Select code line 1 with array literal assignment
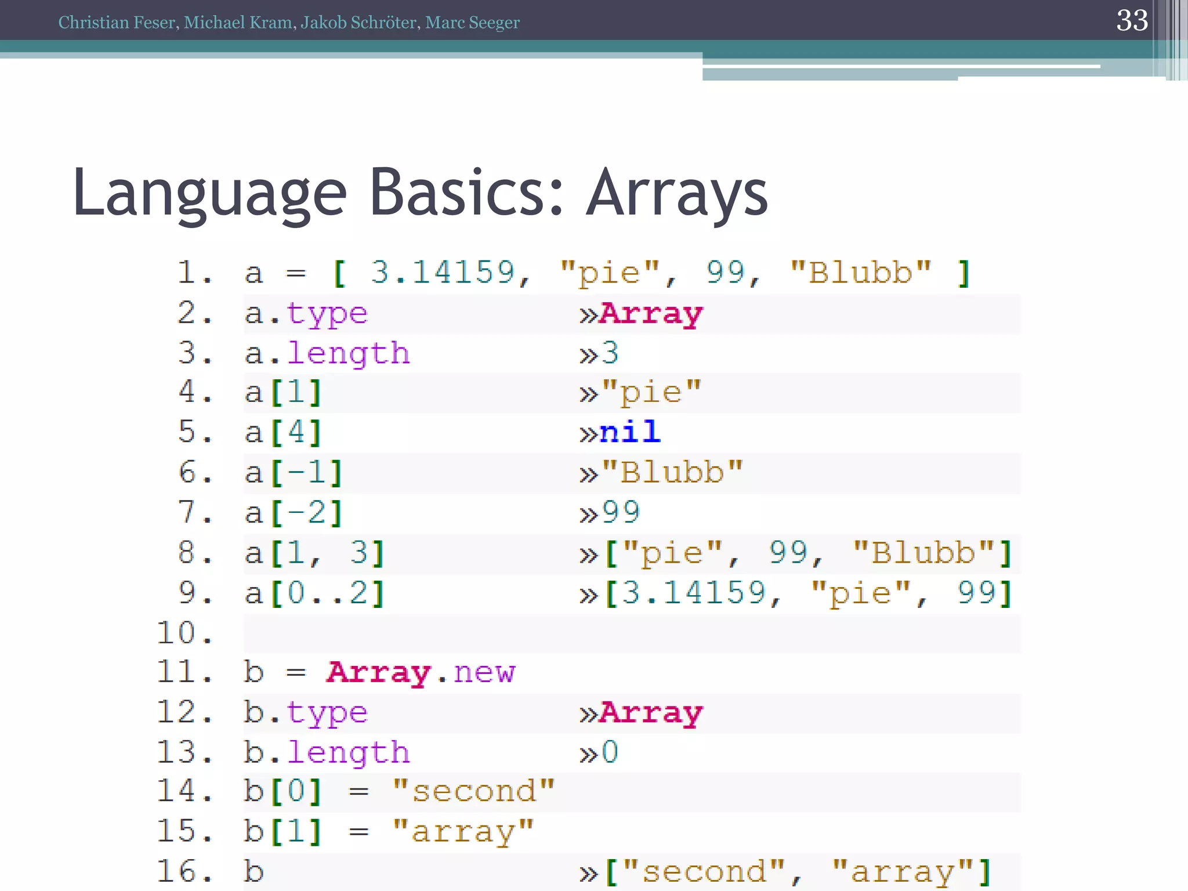Image resolution: width=1188 pixels, height=891 pixels. point(607,273)
